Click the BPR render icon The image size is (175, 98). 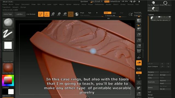point(139,21)
